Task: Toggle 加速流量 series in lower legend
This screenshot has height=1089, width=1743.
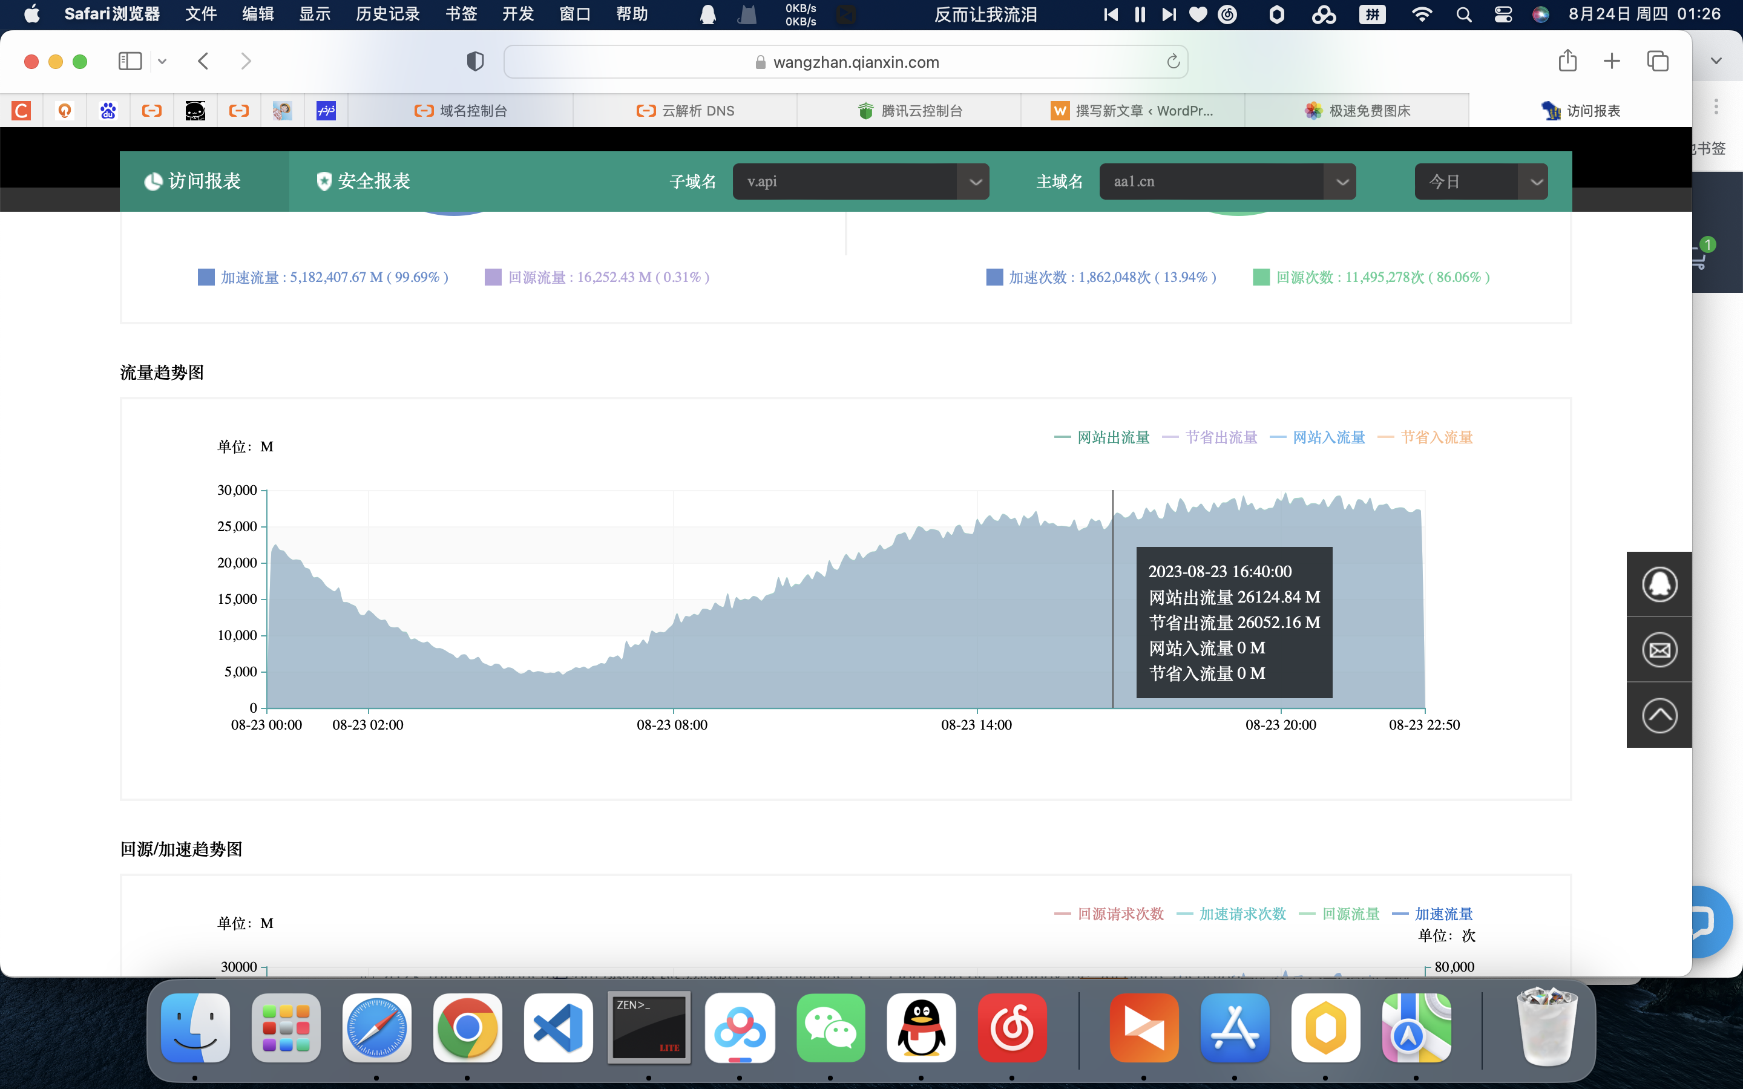Action: [x=1433, y=914]
